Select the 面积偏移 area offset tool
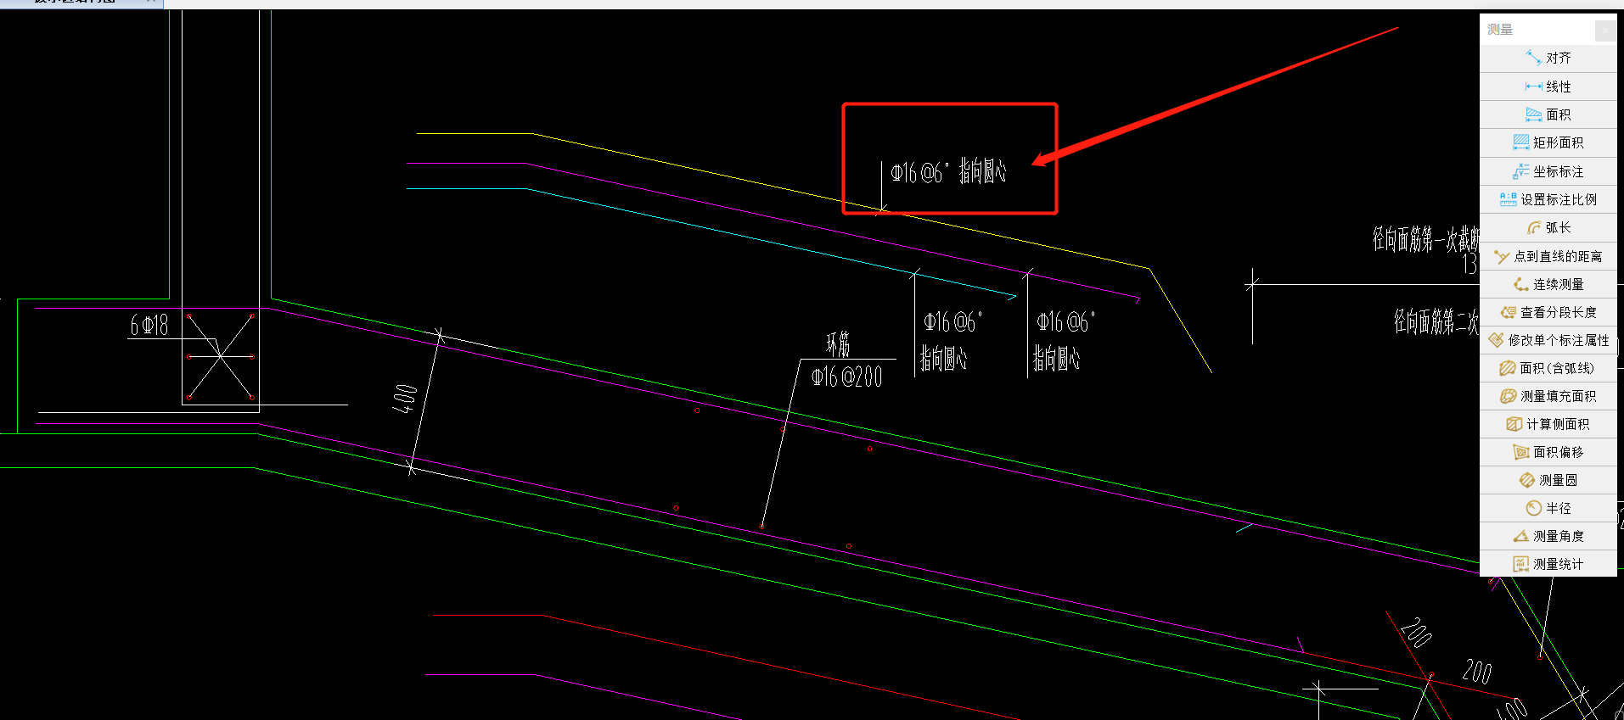This screenshot has height=720, width=1624. pos(1548,452)
